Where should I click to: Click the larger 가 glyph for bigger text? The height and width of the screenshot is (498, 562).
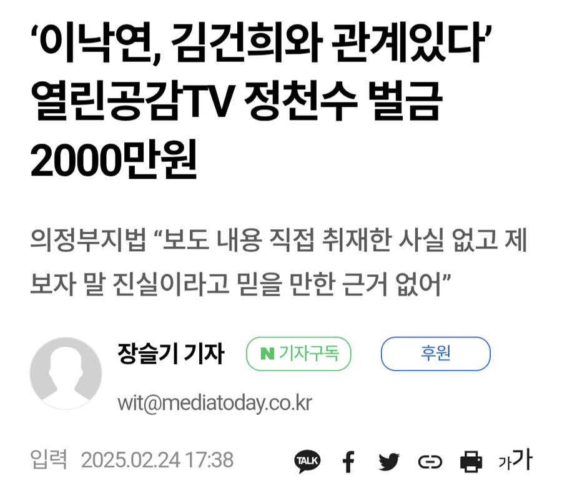tap(523, 459)
